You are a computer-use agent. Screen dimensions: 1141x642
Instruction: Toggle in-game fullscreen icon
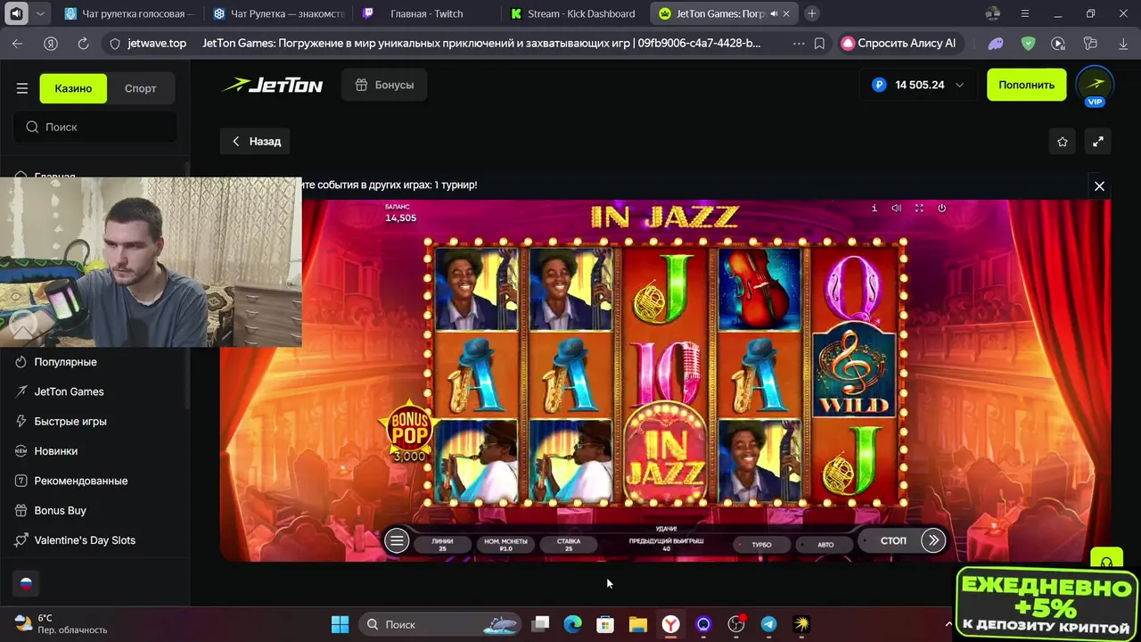(919, 208)
